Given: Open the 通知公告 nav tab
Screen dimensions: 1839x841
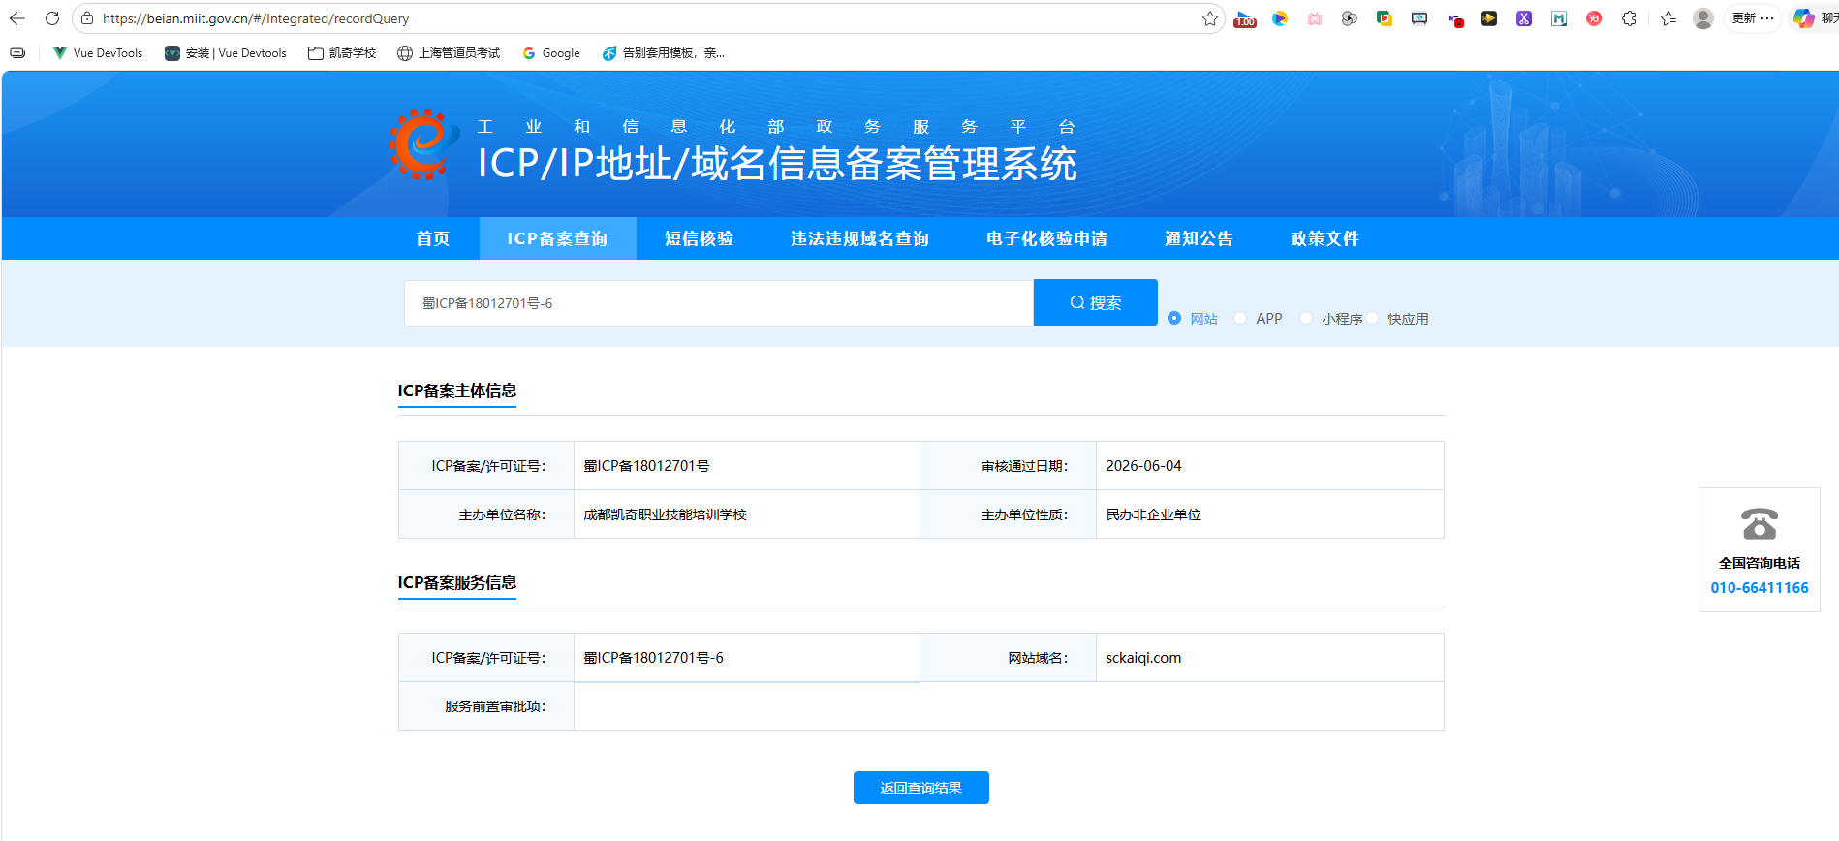Looking at the screenshot, I should pos(1199,238).
